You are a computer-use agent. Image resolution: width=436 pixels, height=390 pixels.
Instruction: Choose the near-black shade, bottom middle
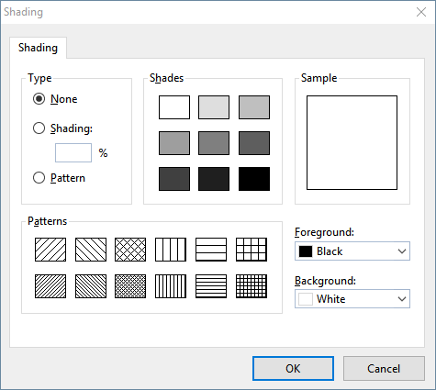(214, 179)
